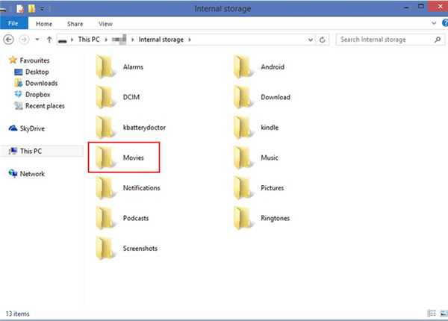
Task: Select SkyDrive in the navigation pane
Action: tap(27, 128)
